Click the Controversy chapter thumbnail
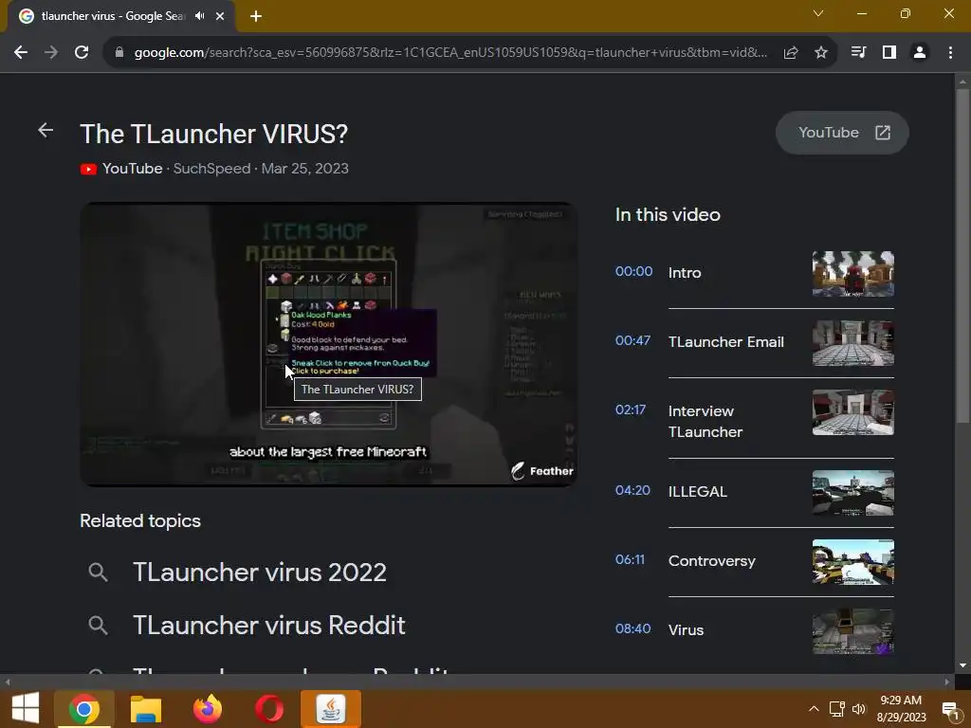 pos(852,562)
